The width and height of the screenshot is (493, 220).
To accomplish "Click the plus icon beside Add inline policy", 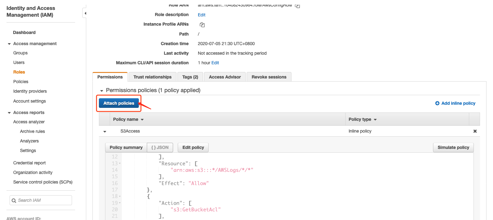I will [437, 103].
